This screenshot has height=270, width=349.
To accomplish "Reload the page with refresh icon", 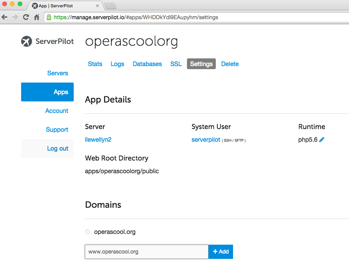I will tap(26, 17).
